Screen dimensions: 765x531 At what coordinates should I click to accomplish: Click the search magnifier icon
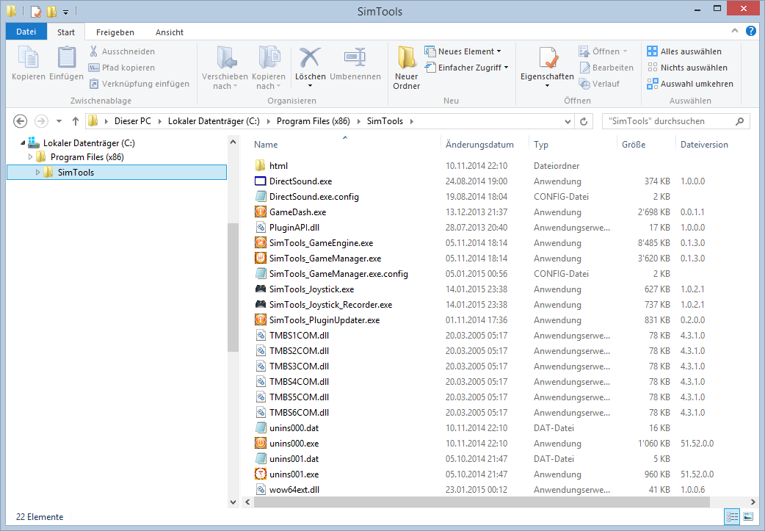pyautogui.click(x=739, y=121)
